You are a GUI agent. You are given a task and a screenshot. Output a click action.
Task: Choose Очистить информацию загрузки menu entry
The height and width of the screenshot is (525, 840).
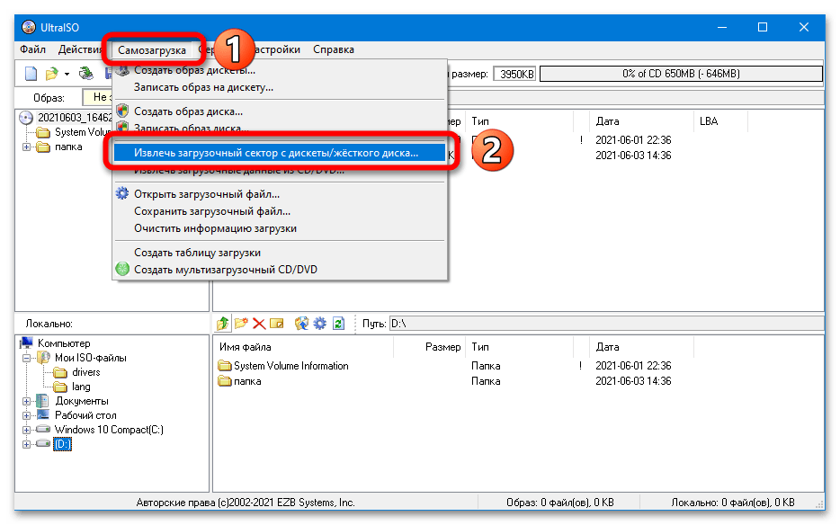point(280,228)
